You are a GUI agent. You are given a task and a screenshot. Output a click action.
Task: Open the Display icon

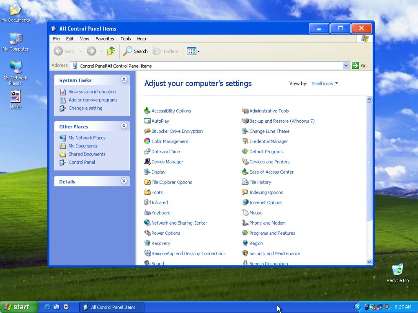(x=147, y=172)
